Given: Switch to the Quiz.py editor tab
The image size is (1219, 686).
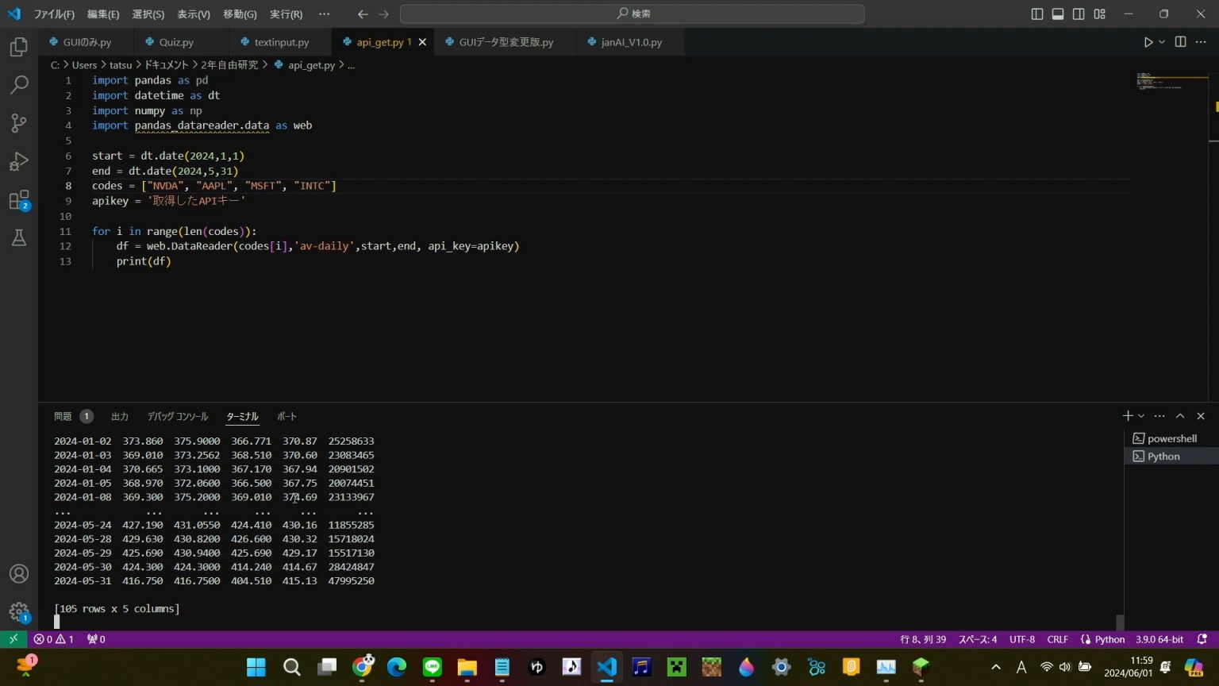Looking at the screenshot, I should (176, 42).
